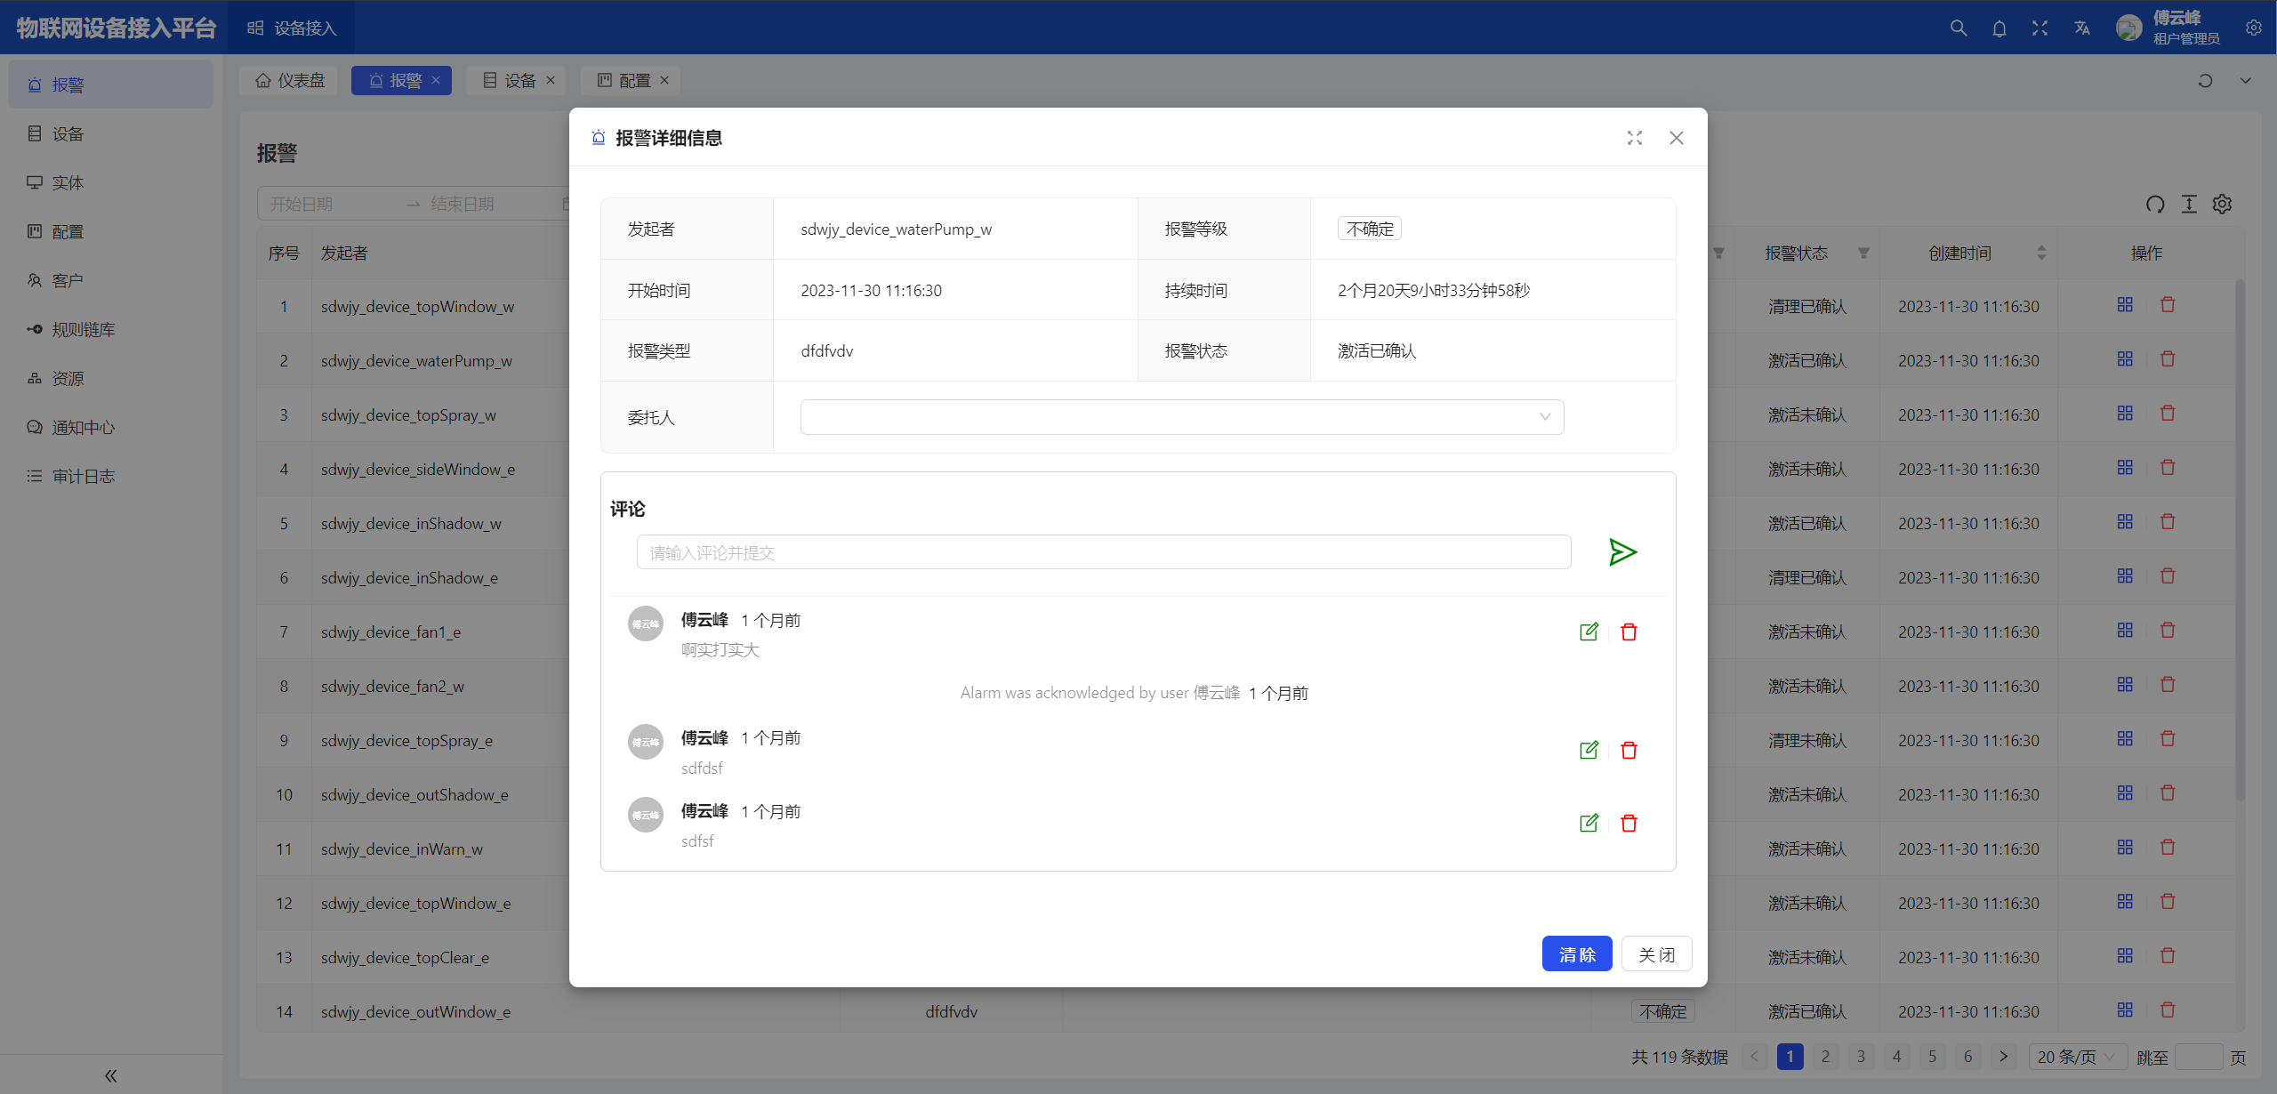
Task: Open the 20 条/页 page size selector
Action: coord(2076,1057)
